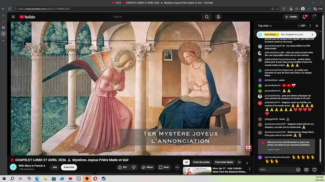The image size is (325, 182).
Task: Open Task View on taskbar
Action: (x=20, y=179)
